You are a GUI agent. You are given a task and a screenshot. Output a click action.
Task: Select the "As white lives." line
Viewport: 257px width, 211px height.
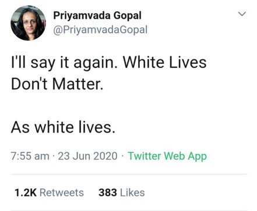[63, 127]
